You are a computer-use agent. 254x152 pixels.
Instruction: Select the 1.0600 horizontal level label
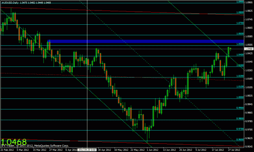[x=240, y=34]
